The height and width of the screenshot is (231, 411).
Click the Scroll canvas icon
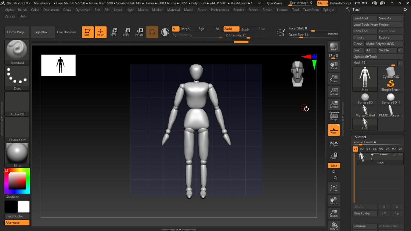[x=334, y=66]
